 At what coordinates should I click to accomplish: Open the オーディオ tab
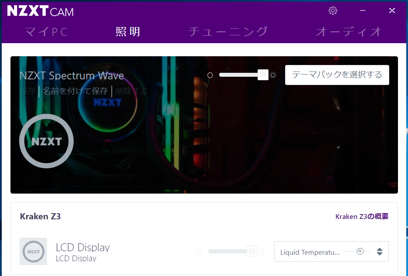point(349,32)
